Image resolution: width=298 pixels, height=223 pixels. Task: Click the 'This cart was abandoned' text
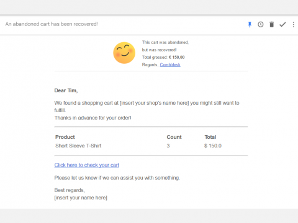[165, 43]
